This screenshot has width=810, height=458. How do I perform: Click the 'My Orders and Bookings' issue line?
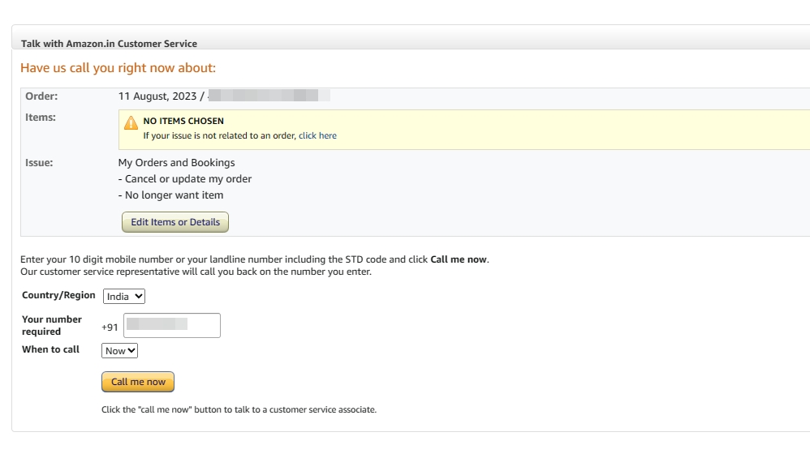[x=176, y=163]
